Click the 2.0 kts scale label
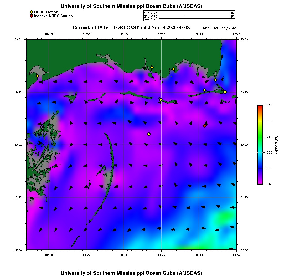This screenshot has width=289, height=276. 151,16
